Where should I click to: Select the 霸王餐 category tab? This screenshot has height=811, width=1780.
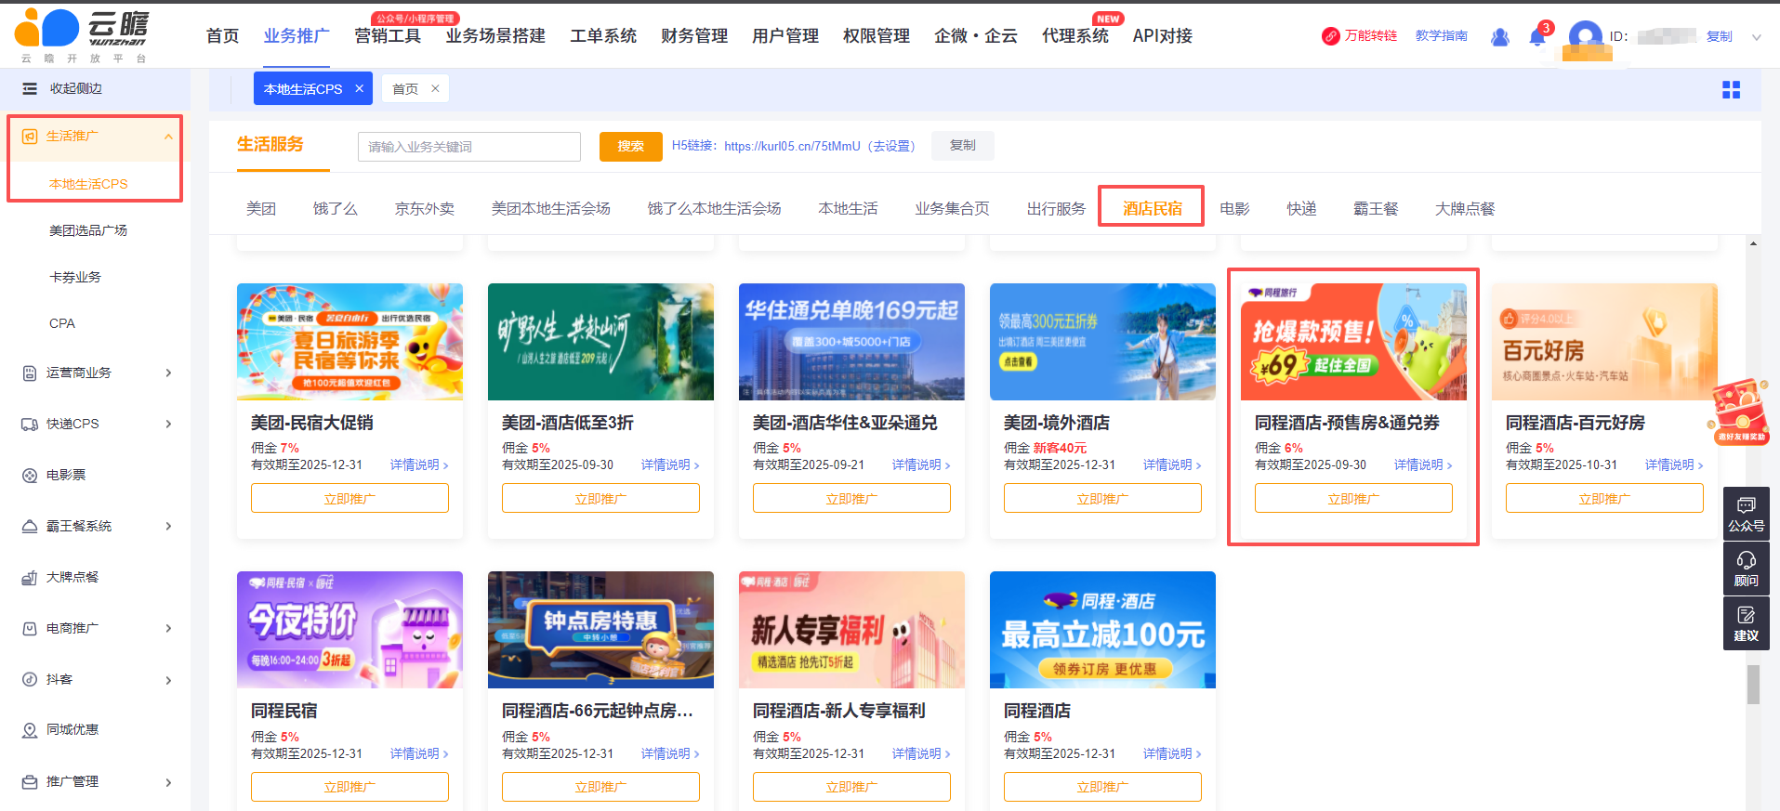click(x=1376, y=209)
